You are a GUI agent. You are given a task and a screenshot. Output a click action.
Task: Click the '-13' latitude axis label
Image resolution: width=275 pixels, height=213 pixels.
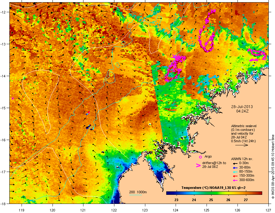(3, 44)
